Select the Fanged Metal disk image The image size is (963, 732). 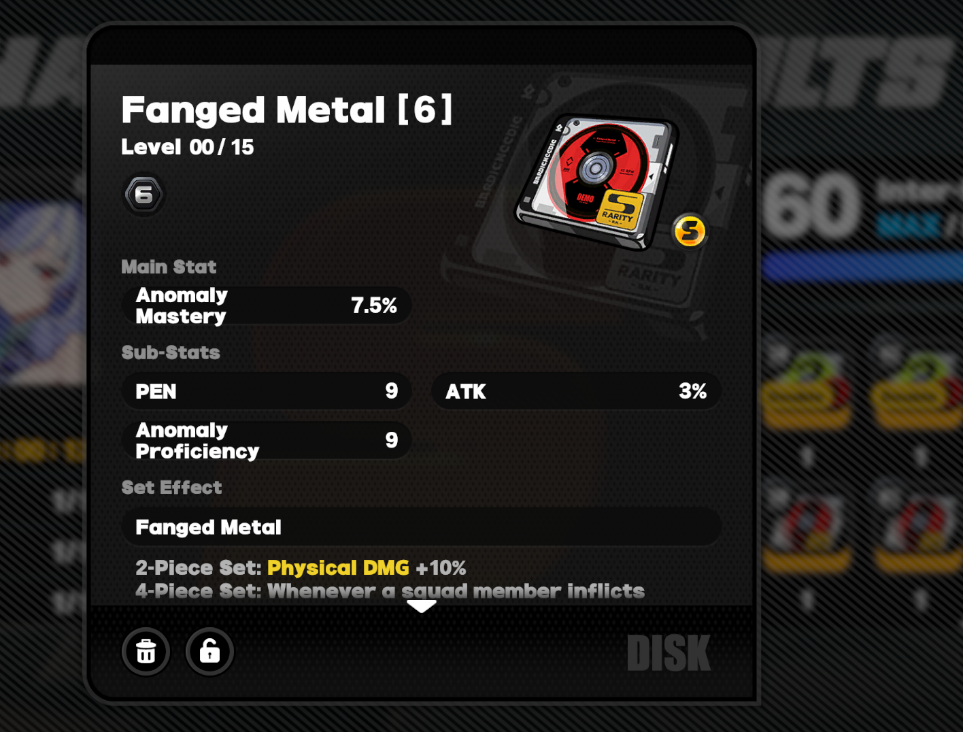[596, 181]
